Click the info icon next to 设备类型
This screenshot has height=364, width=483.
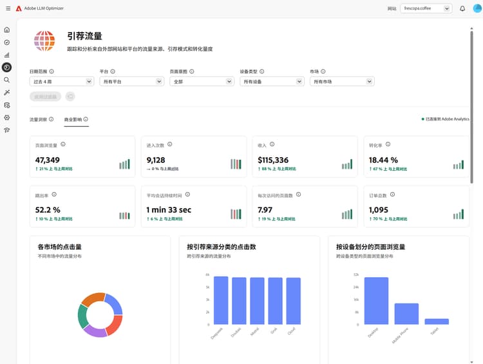tap(262, 72)
